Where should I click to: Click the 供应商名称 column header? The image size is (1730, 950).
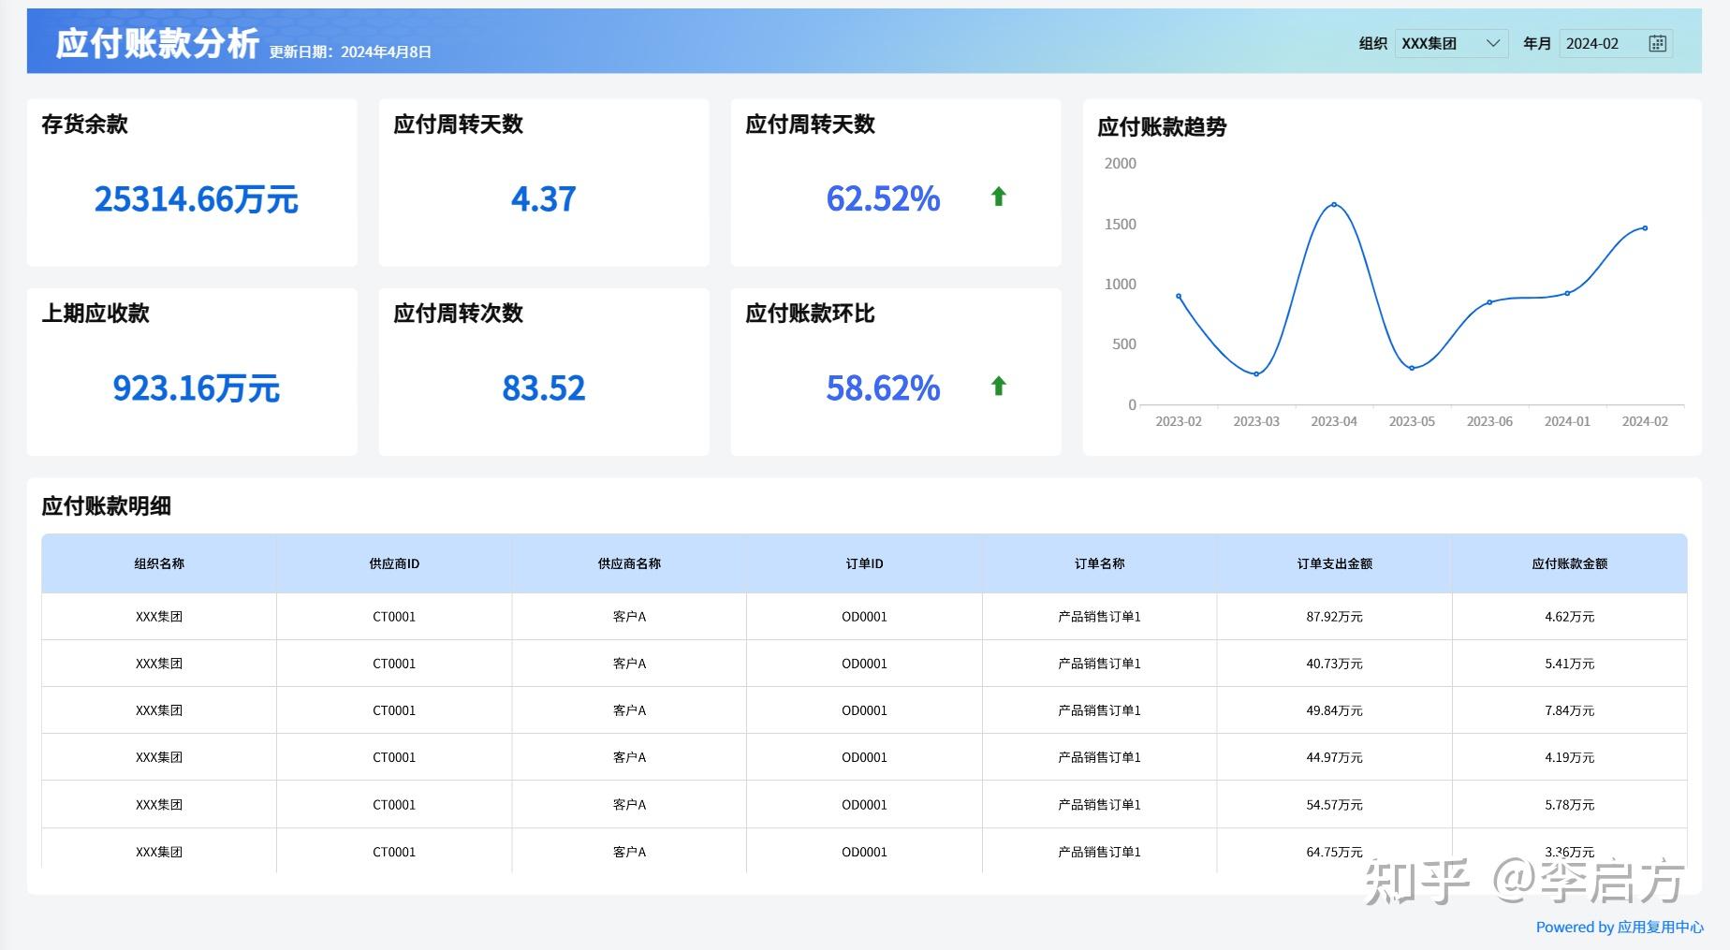tap(629, 563)
